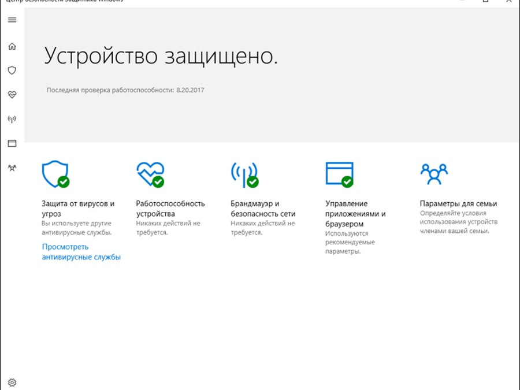Select the device health heart icon in sidebar

(12, 94)
